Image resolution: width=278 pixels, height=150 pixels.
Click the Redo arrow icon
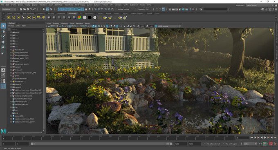pos(35,9)
